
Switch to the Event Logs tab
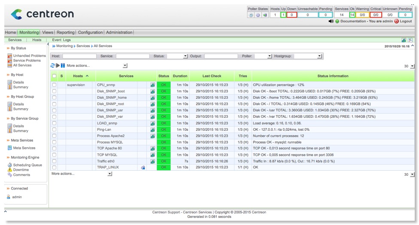click(x=61, y=40)
